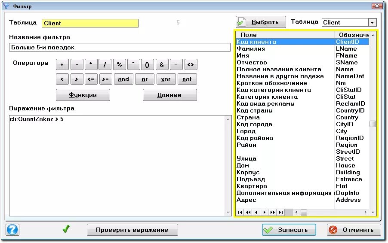Click field list scroll up arrow
The width and height of the screenshot is (388, 243).
373,35
